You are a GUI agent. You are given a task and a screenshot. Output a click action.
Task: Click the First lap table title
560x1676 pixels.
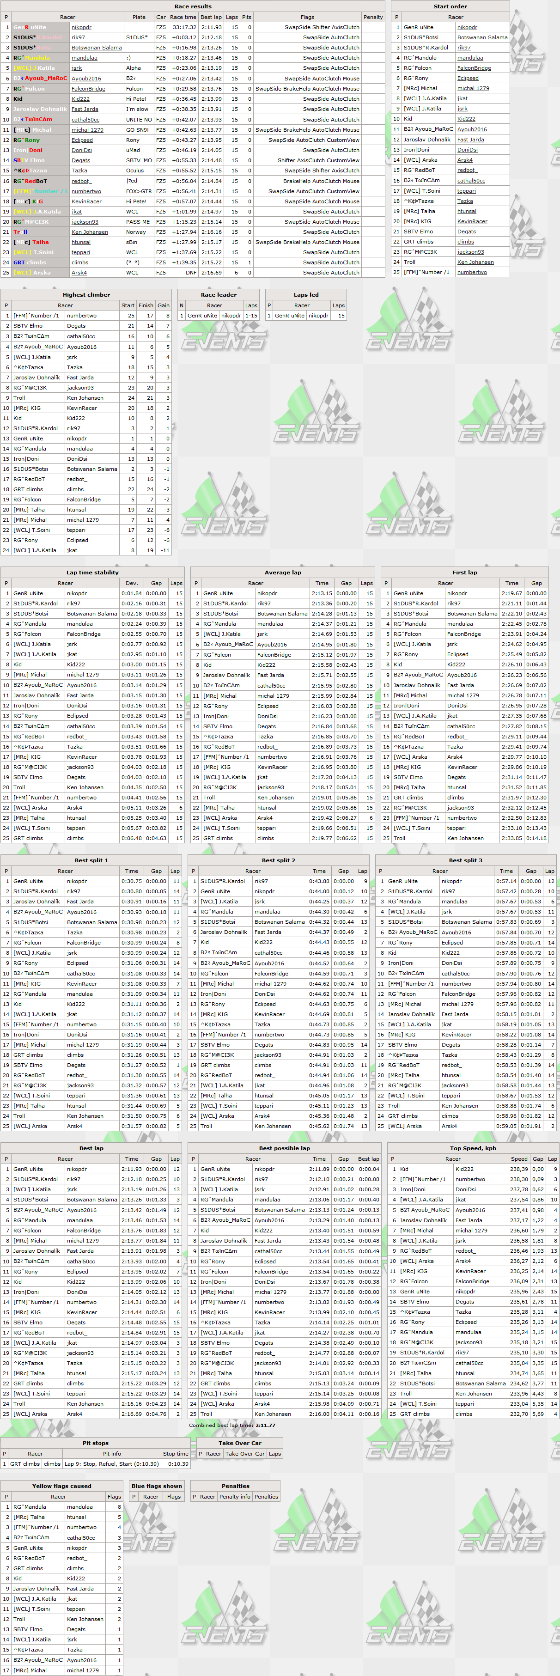(464, 573)
